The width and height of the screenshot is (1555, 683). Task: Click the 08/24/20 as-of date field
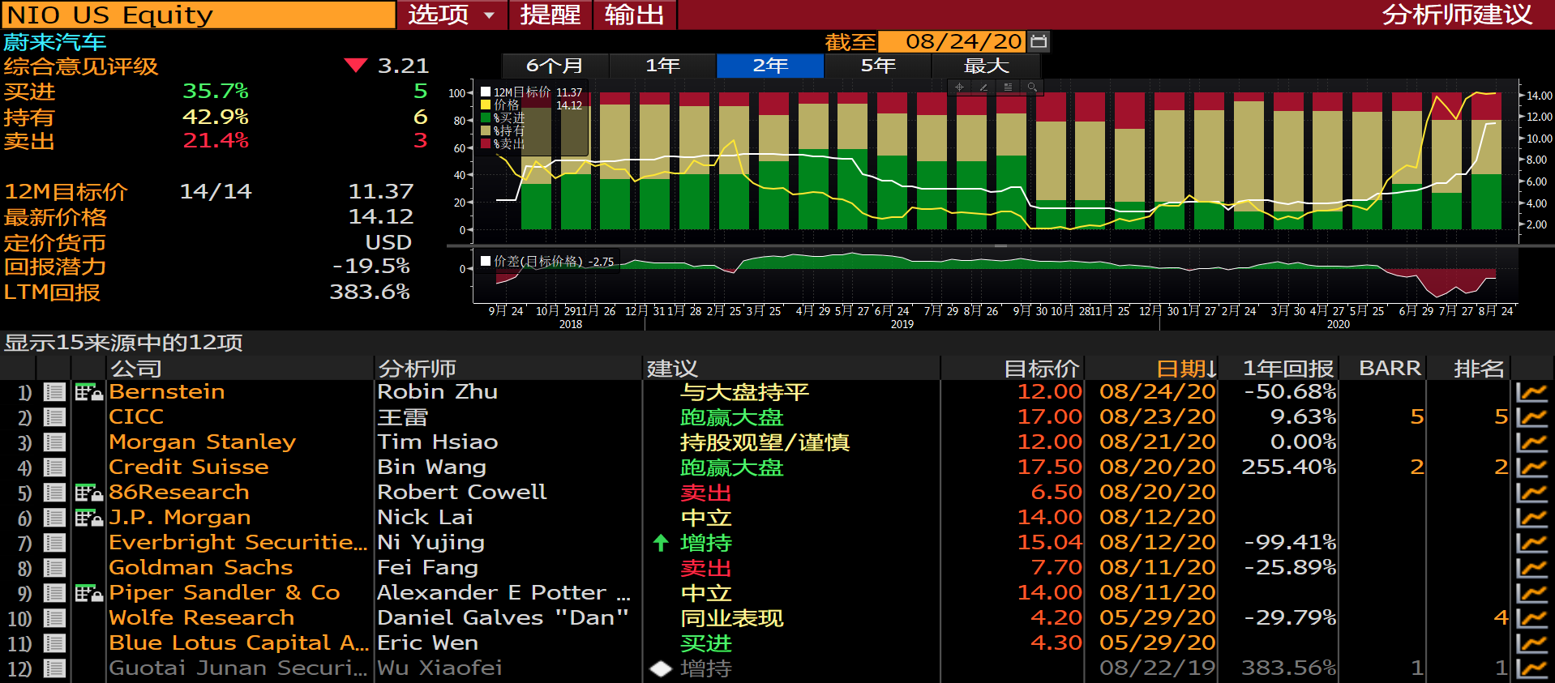(x=953, y=41)
